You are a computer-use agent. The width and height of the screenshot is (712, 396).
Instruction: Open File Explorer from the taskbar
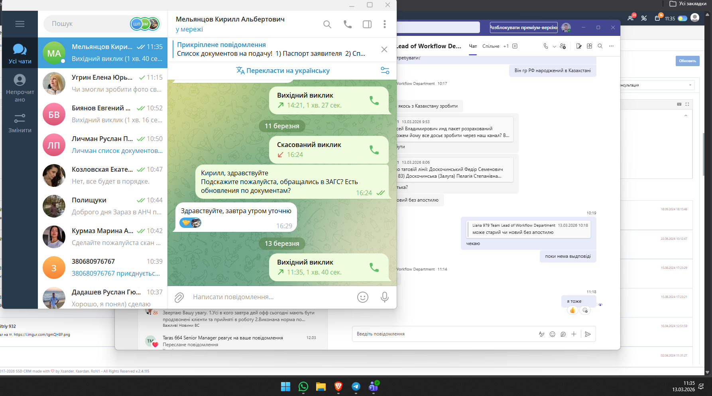coord(321,386)
